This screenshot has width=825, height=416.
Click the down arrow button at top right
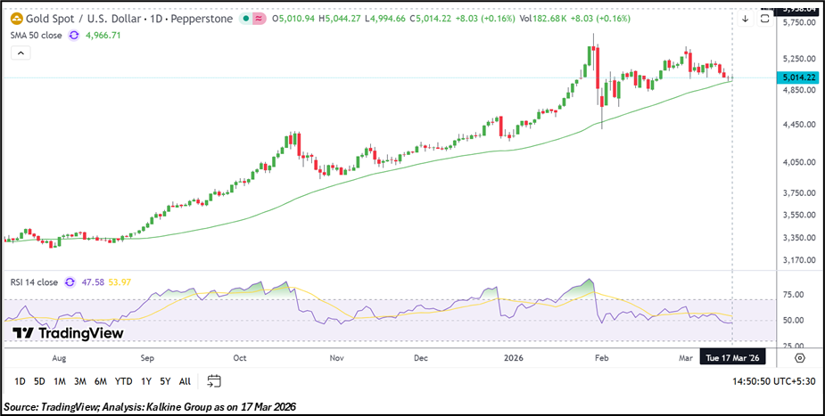(x=745, y=19)
